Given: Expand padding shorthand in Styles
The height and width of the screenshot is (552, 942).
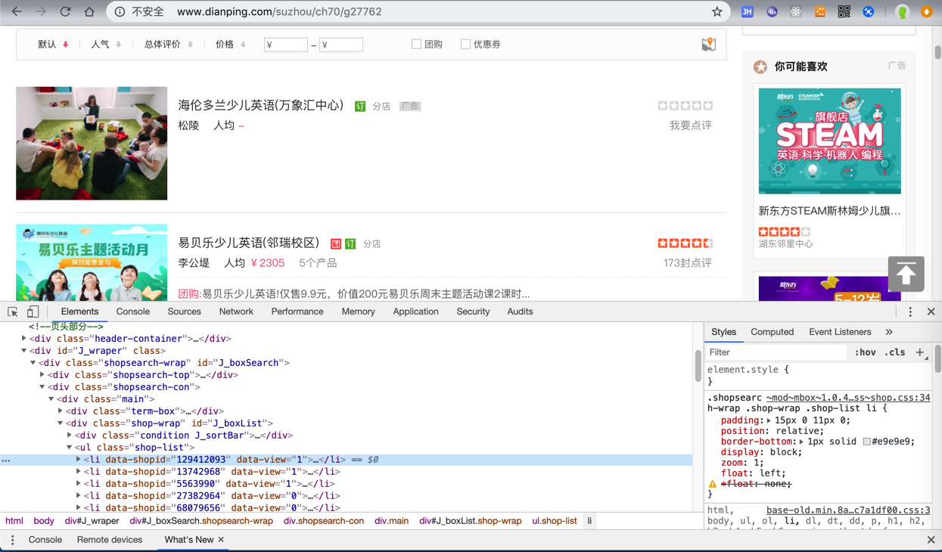Looking at the screenshot, I should pos(769,420).
